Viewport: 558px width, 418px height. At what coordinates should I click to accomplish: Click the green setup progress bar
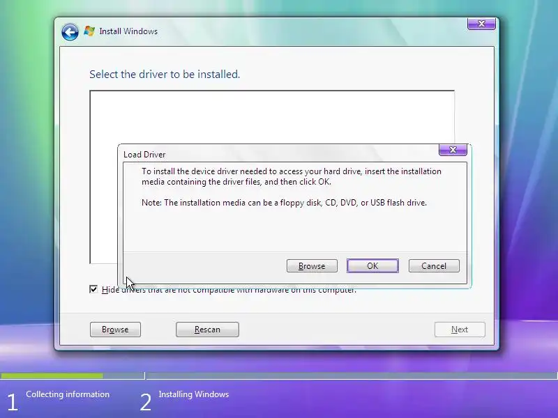[x=52, y=376]
